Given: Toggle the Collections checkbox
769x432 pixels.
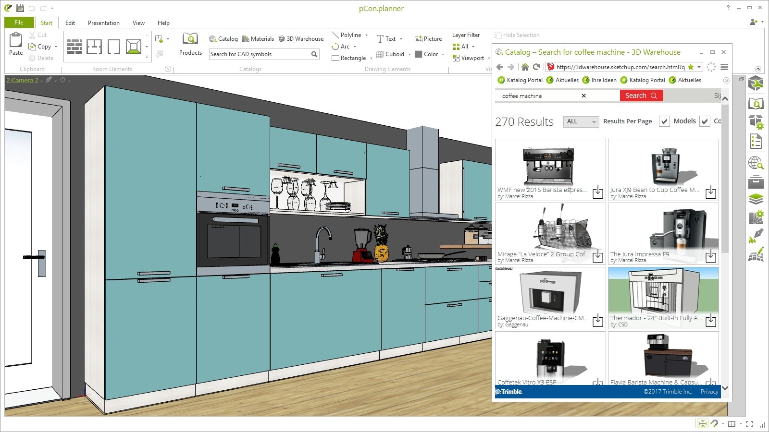Looking at the screenshot, I should [x=705, y=121].
